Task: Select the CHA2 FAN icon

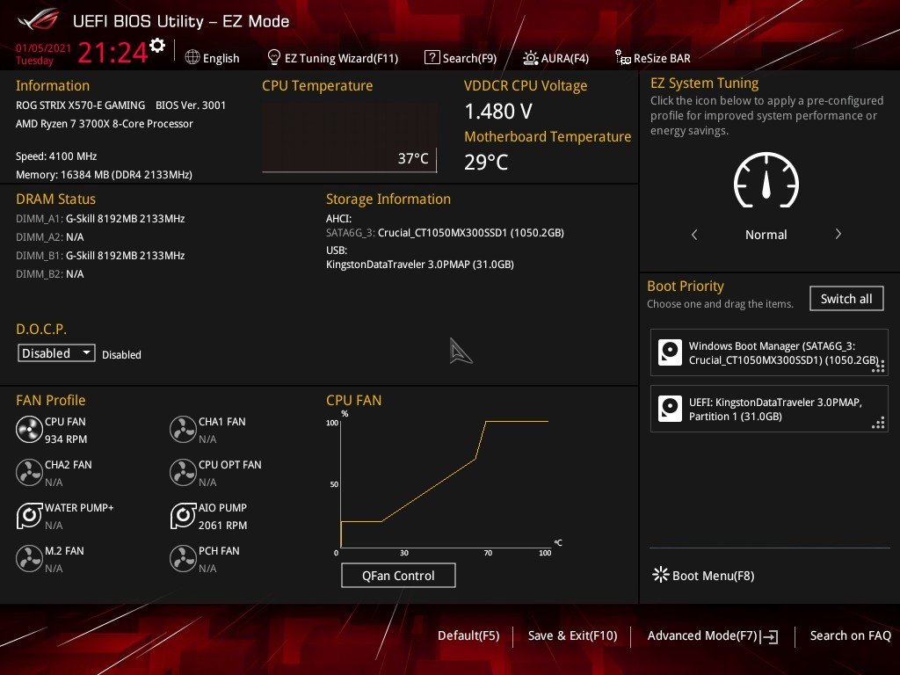Action: 29,472
